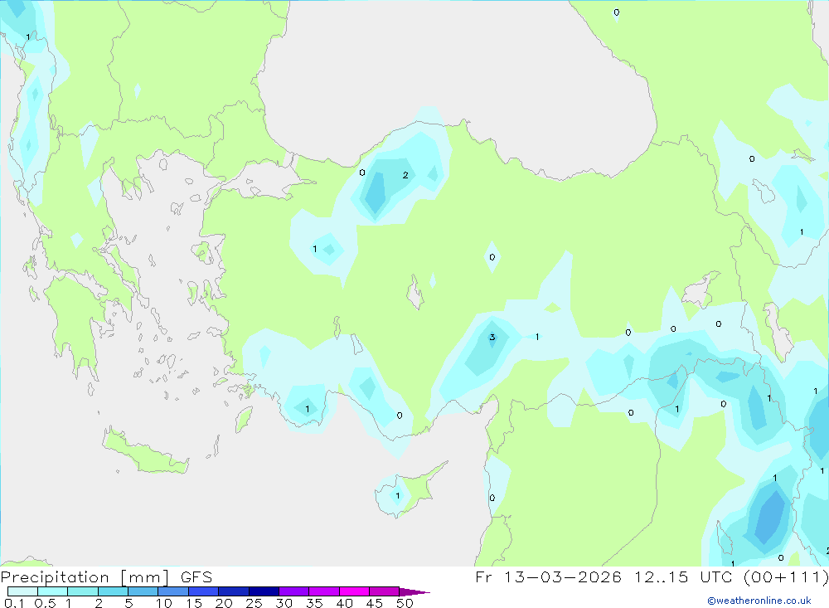
Task: Click the forecast offset '(00+111)' text
Action: (x=786, y=576)
